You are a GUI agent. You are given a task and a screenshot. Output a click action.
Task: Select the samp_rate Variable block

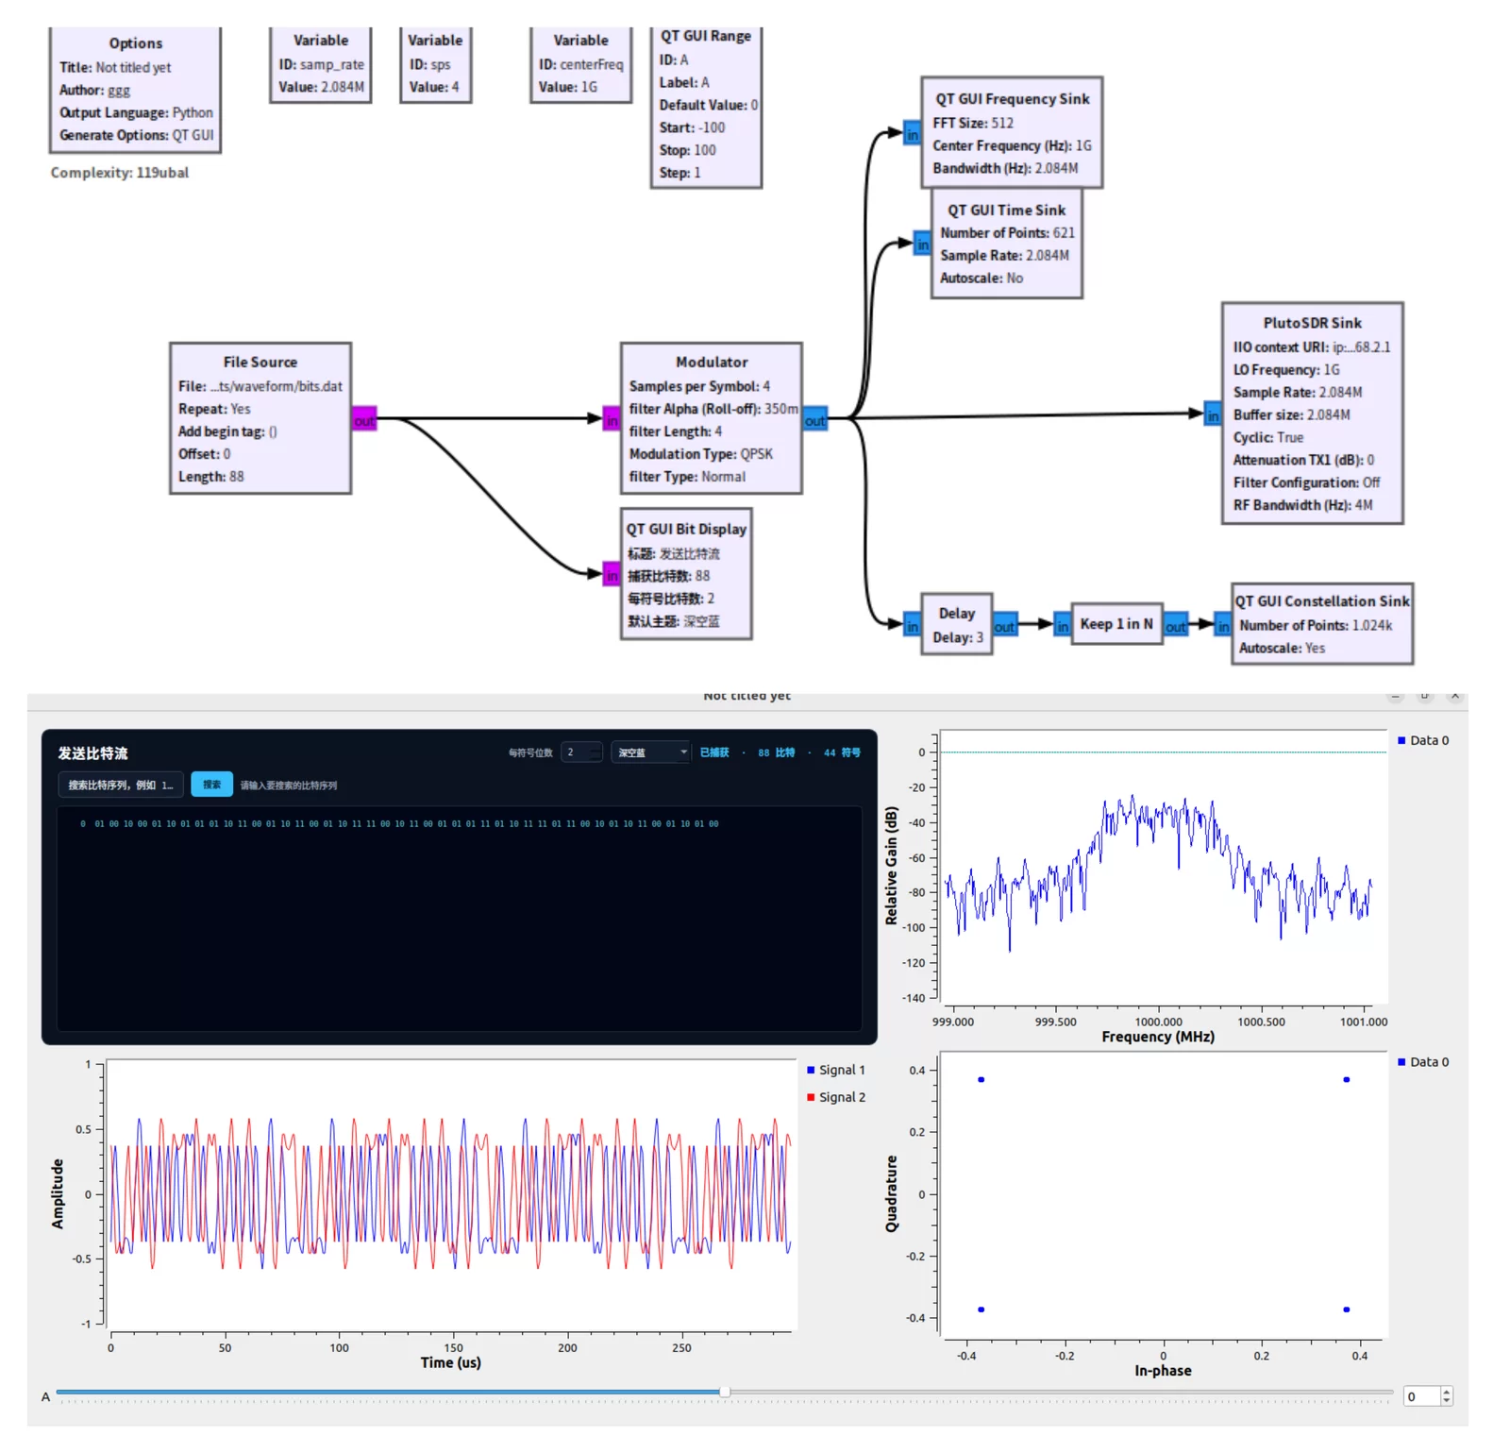[321, 64]
